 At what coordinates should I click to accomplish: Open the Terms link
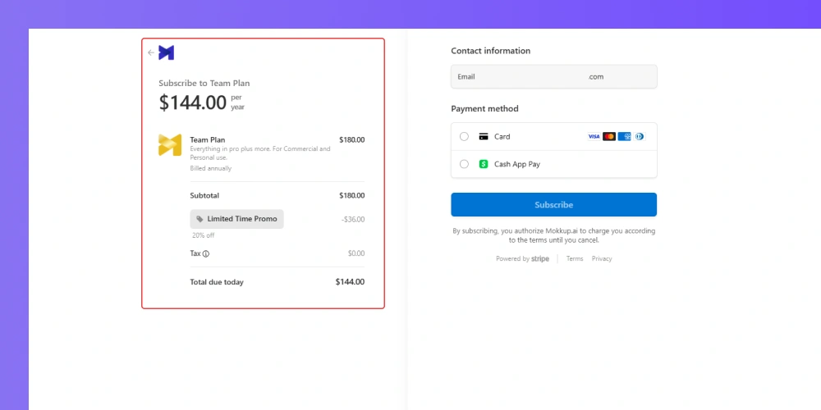(x=575, y=259)
